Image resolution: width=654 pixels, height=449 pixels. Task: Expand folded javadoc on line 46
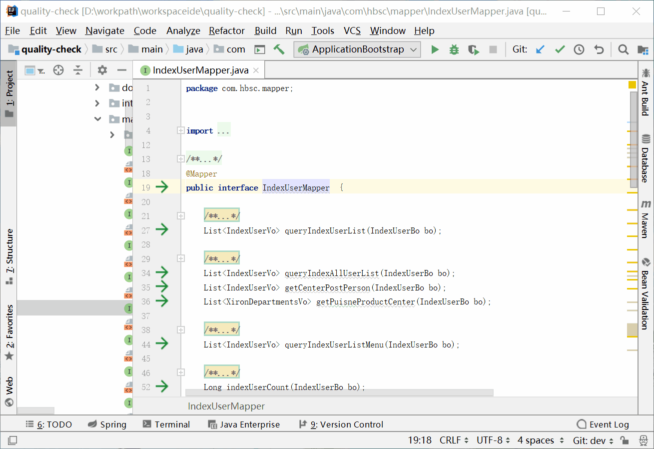tap(180, 372)
